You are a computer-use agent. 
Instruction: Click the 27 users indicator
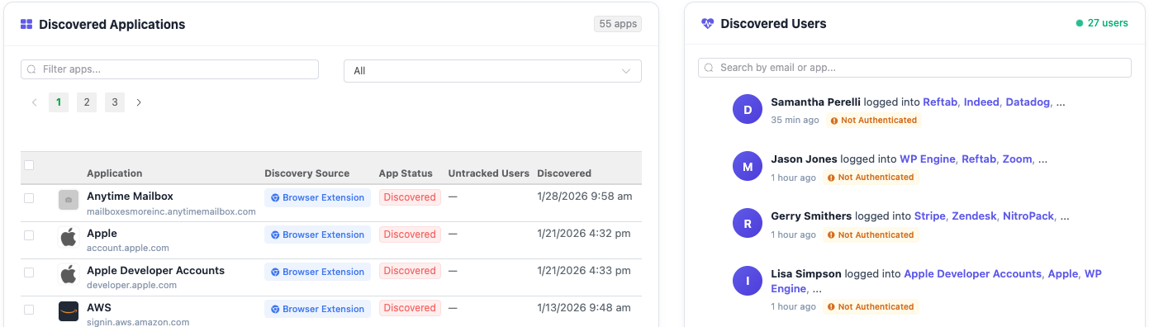pos(1102,23)
